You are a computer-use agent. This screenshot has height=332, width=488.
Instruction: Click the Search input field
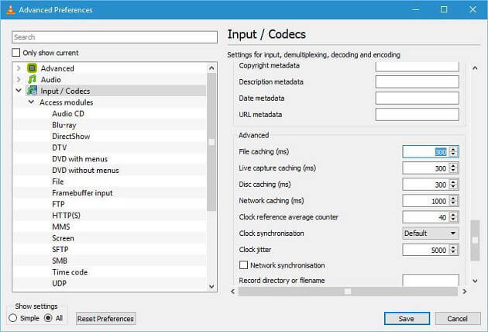point(115,37)
